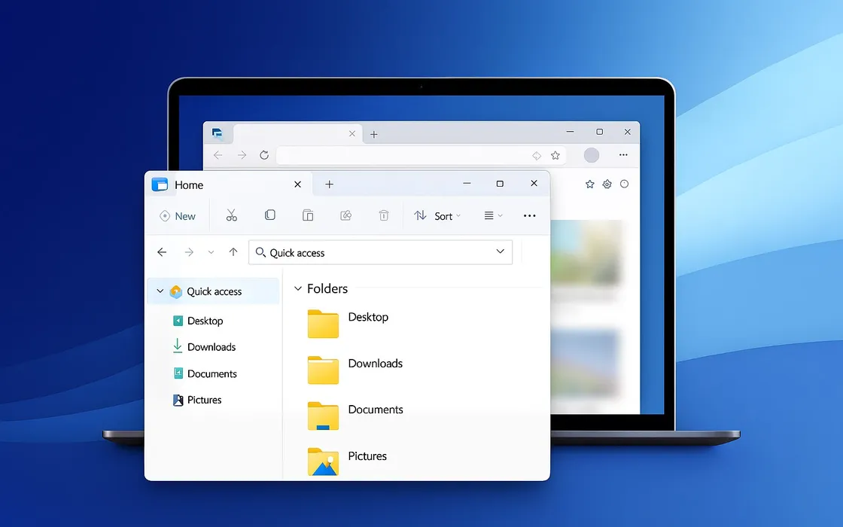Open the view layout options dropdown

[x=493, y=216]
